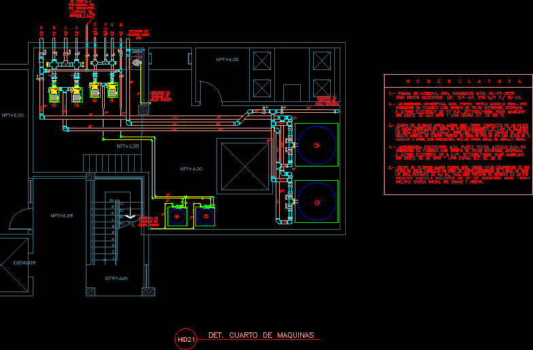Select the mirrored NPT+8.00 label below the stairs
The image size is (533, 350).
click(x=116, y=278)
